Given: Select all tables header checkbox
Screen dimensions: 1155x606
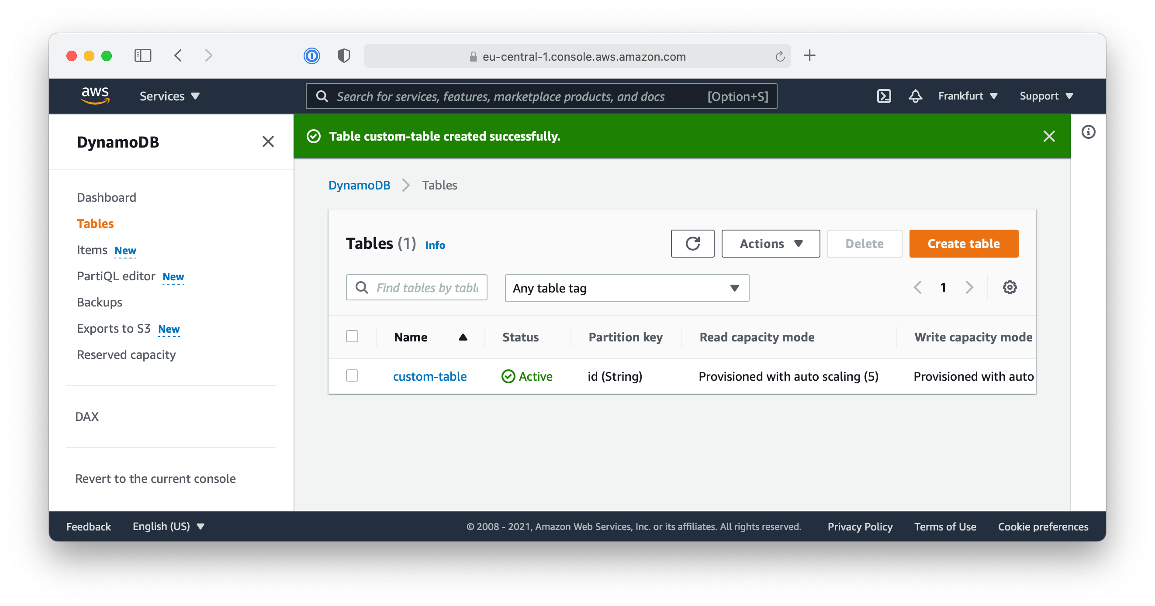Looking at the screenshot, I should click(x=352, y=336).
